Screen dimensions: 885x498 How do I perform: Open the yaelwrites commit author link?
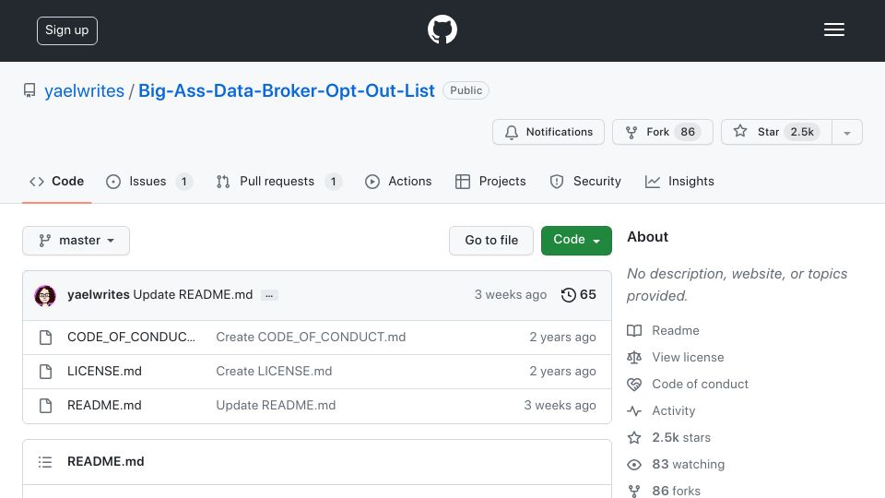pyautogui.click(x=99, y=295)
